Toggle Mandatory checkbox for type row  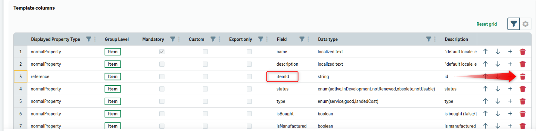pos(162,101)
